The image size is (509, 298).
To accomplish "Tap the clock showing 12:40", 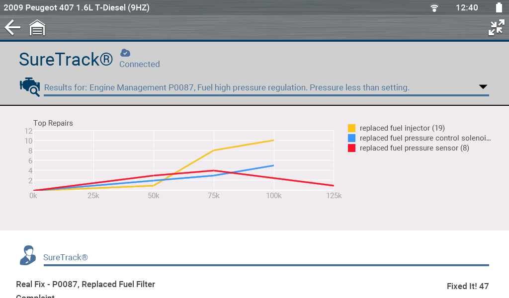I will coord(467,7).
